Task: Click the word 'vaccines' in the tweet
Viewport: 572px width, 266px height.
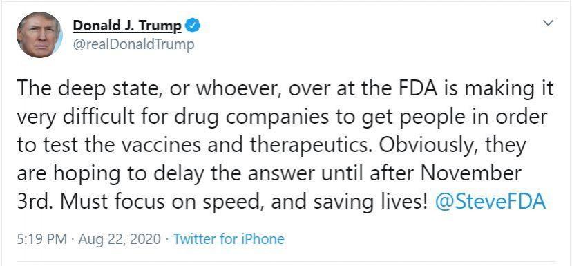Action: (x=160, y=145)
